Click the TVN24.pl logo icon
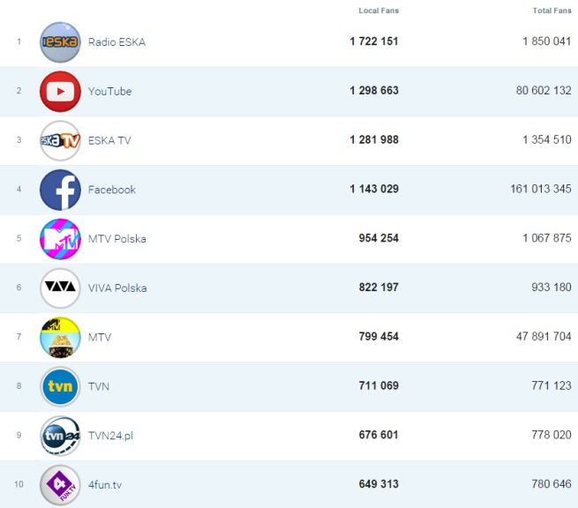Image resolution: width=578 pixels, height=508 pixels. [x=60, y=436]
